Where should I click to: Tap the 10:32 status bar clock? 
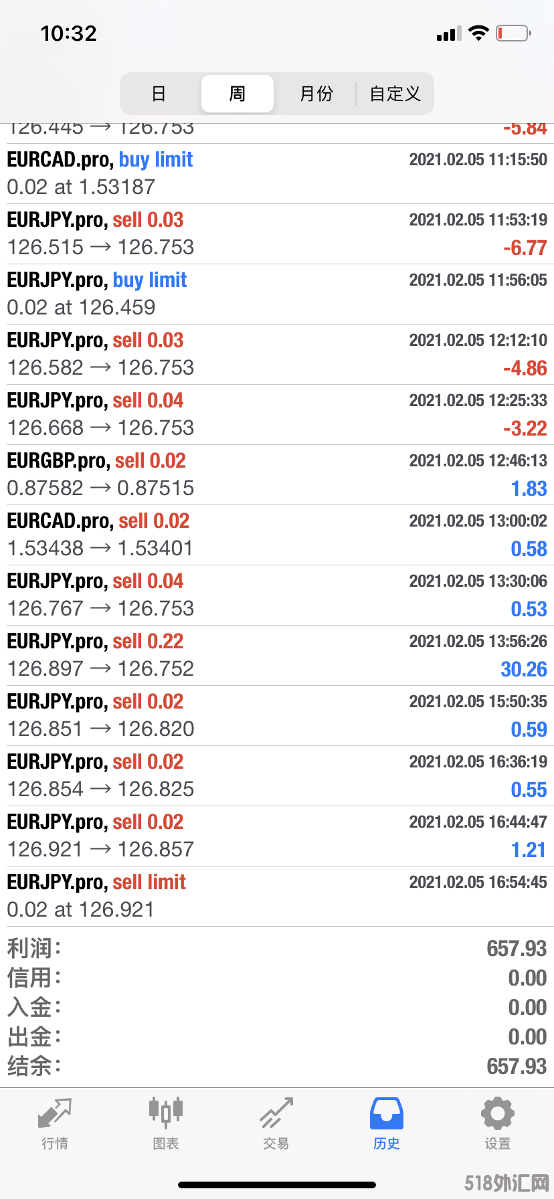[69, 33]
